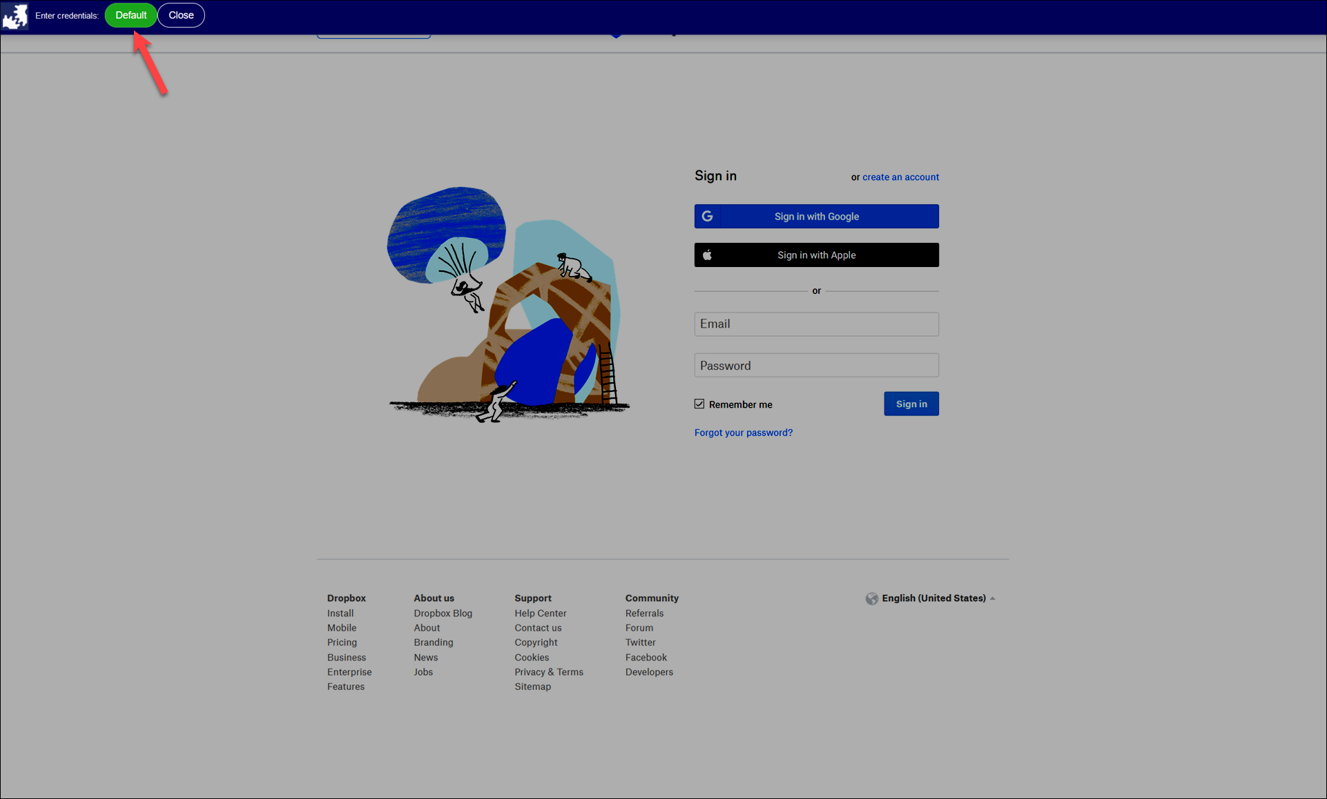The image size is (1327, 799).
Task: Click the About us column heading
Action: click(x=434, y=598)
